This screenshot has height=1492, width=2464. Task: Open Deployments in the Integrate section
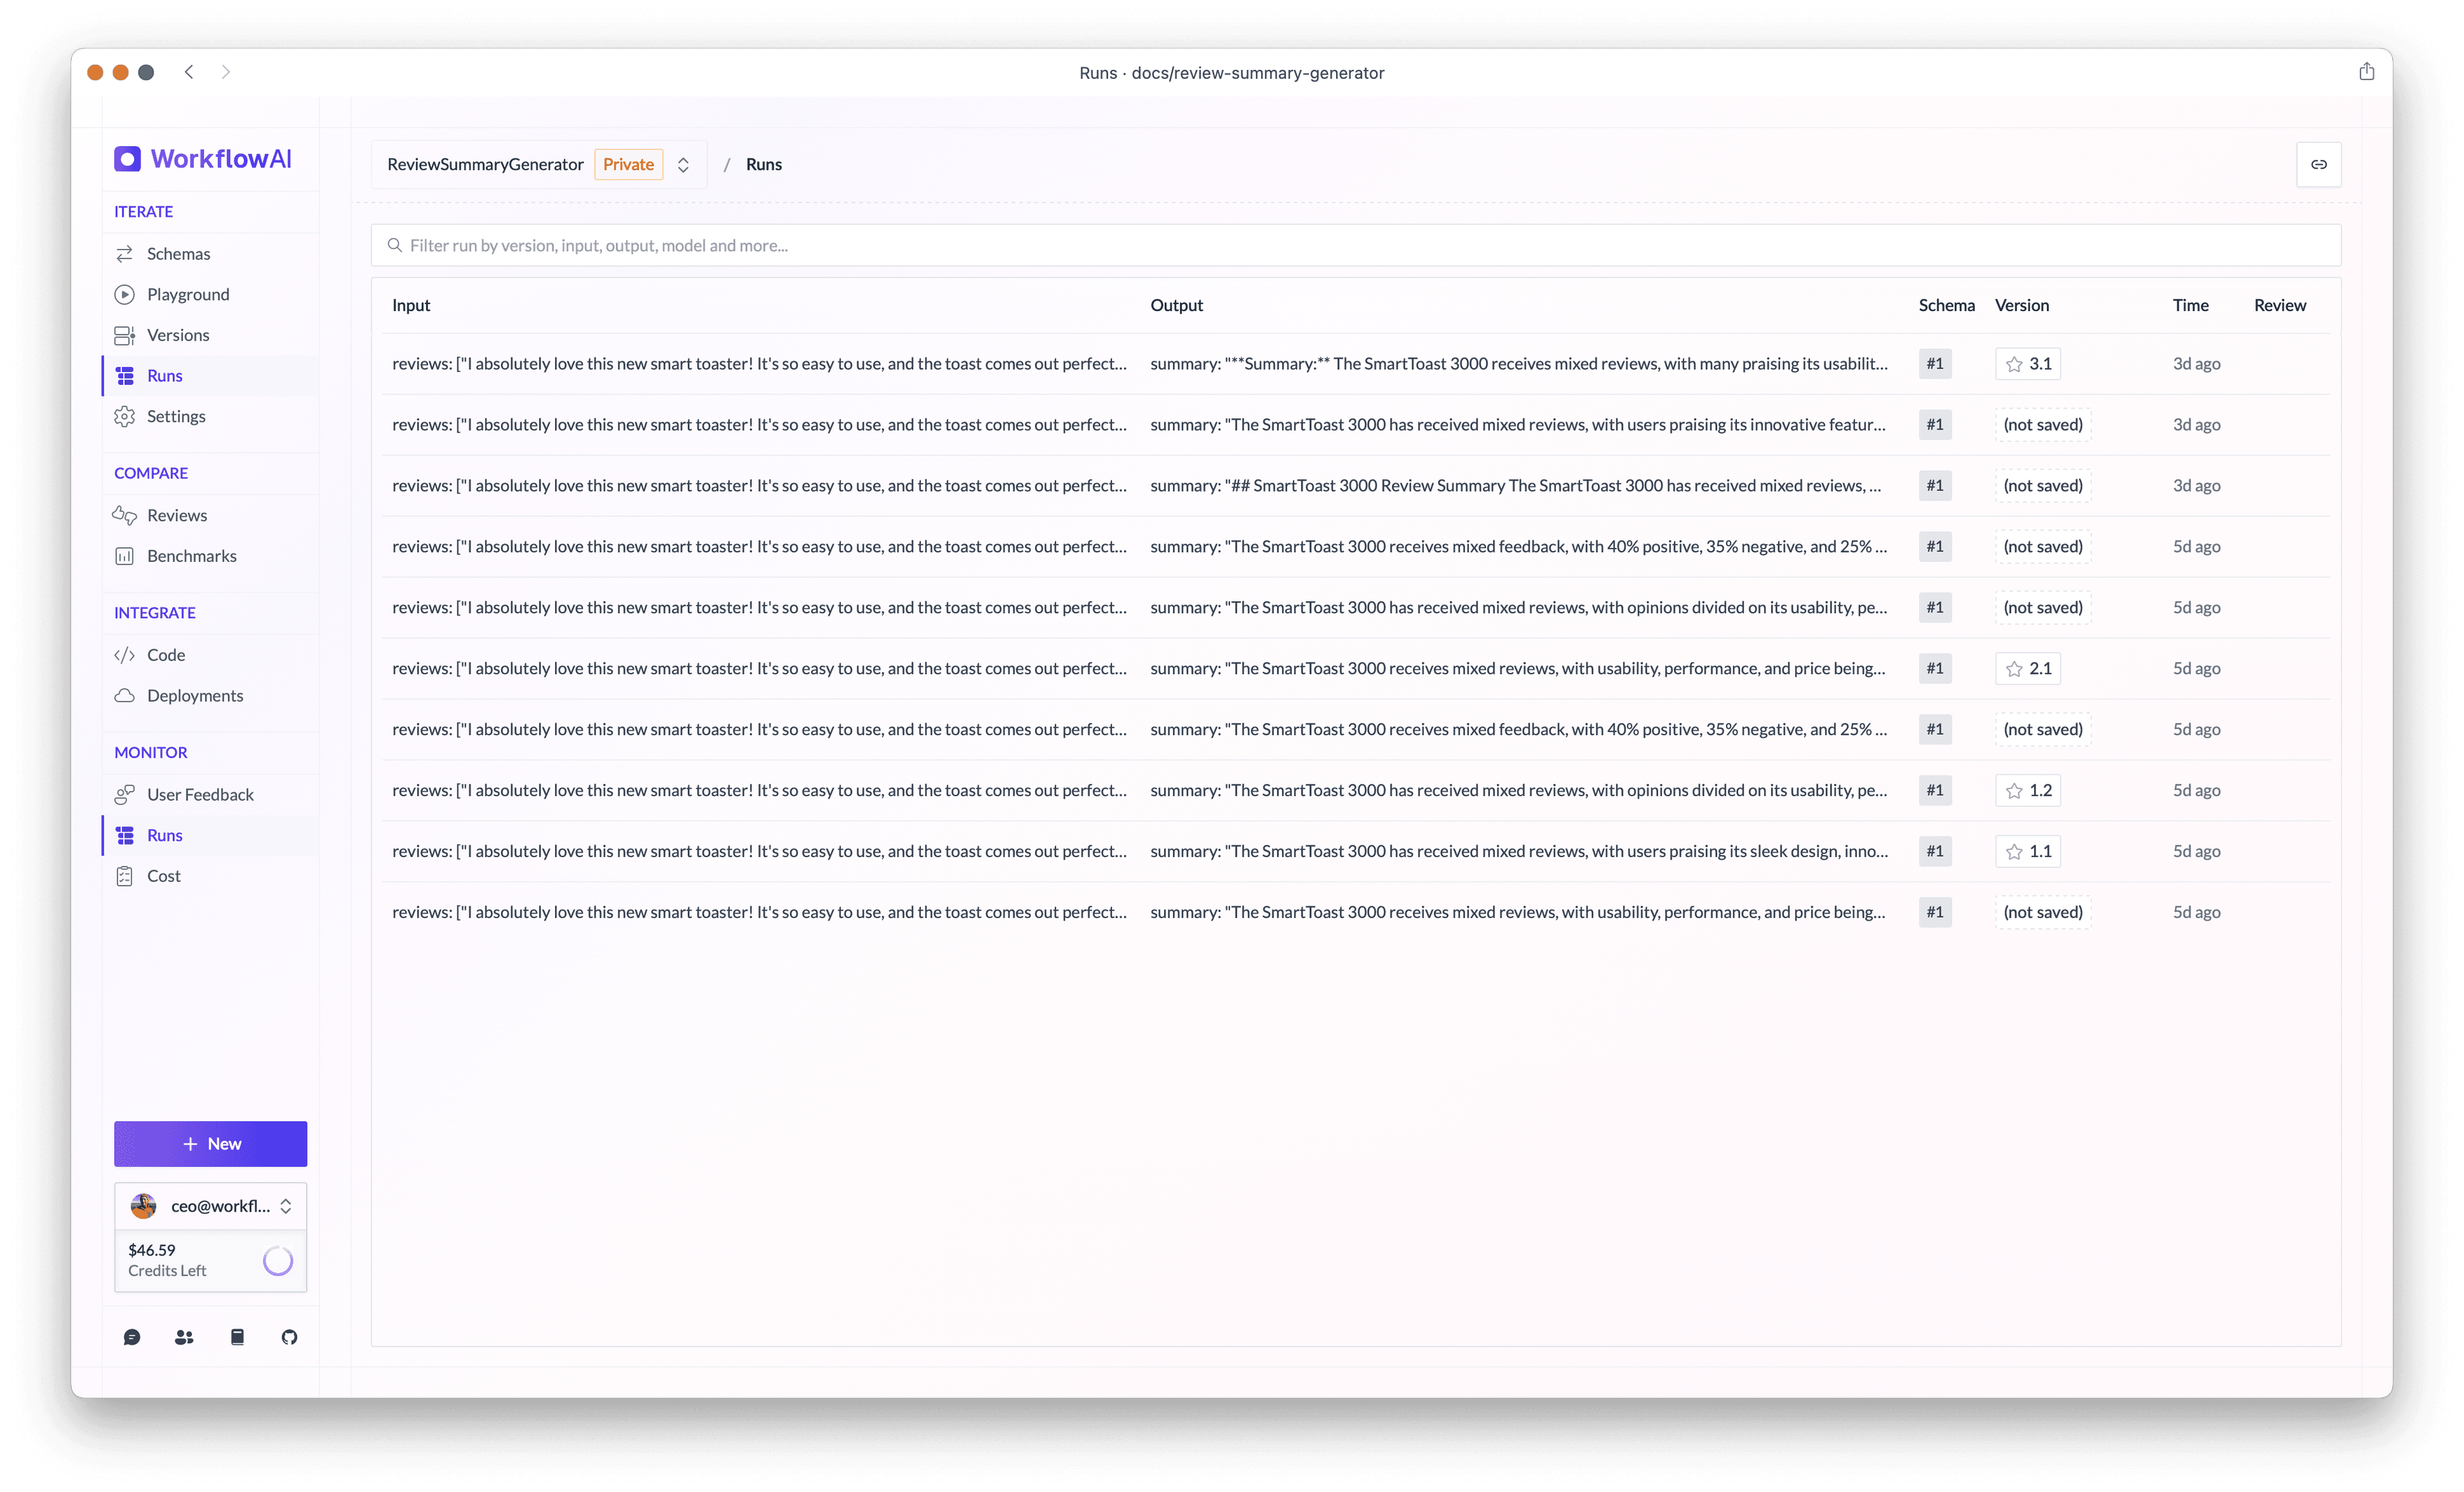coord(194,695)
